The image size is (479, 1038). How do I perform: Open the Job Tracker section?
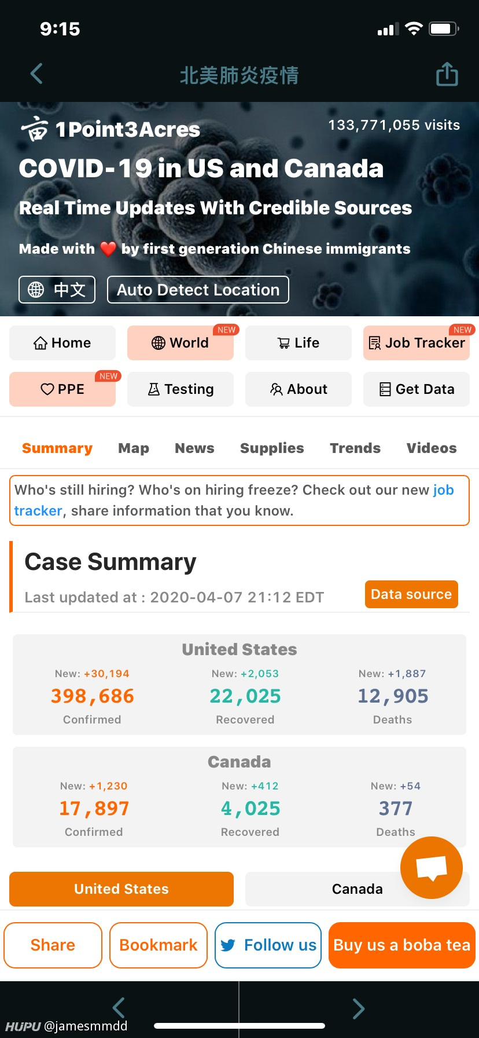tap(417, 343)
